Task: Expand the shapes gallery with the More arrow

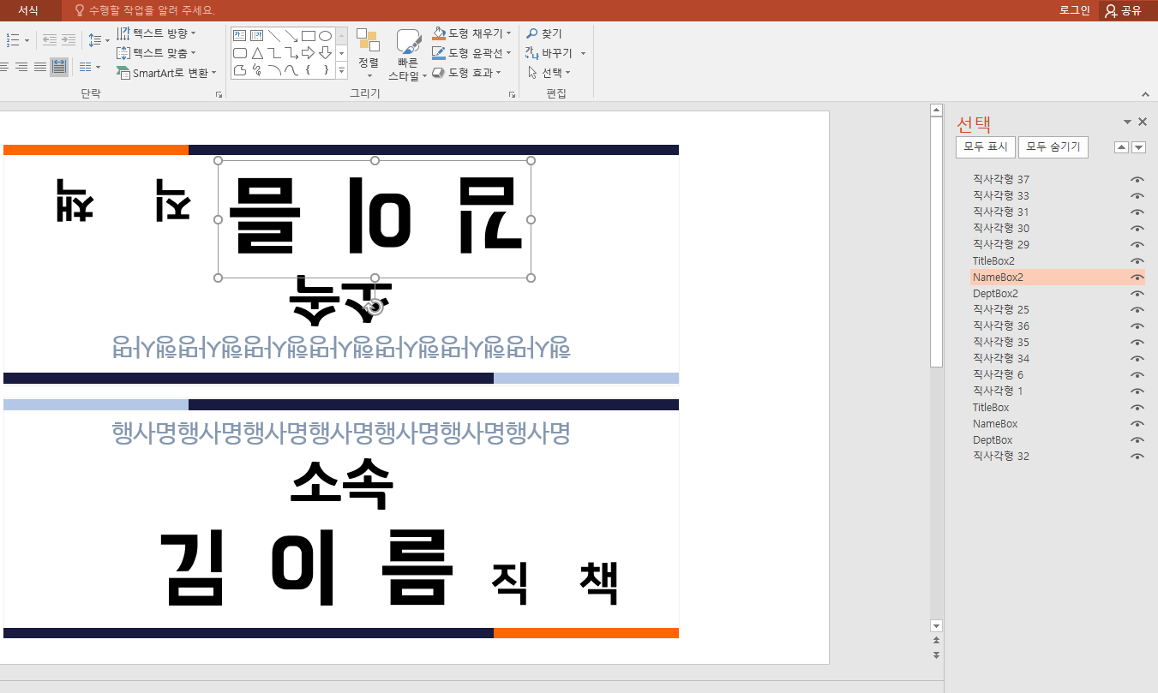Action: pos(341,69)
